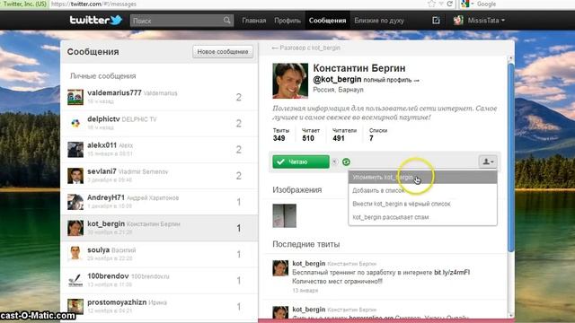
Task: Open conversation with alekx011
Action: point(159,150)
